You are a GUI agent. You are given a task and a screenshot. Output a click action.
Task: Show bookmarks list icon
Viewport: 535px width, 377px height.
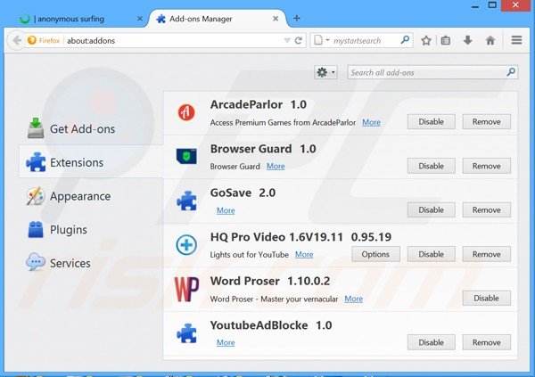[446, 41]
